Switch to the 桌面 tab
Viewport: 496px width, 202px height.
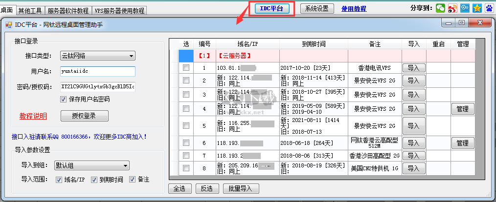pyautogui.click(x=7, y=10)
